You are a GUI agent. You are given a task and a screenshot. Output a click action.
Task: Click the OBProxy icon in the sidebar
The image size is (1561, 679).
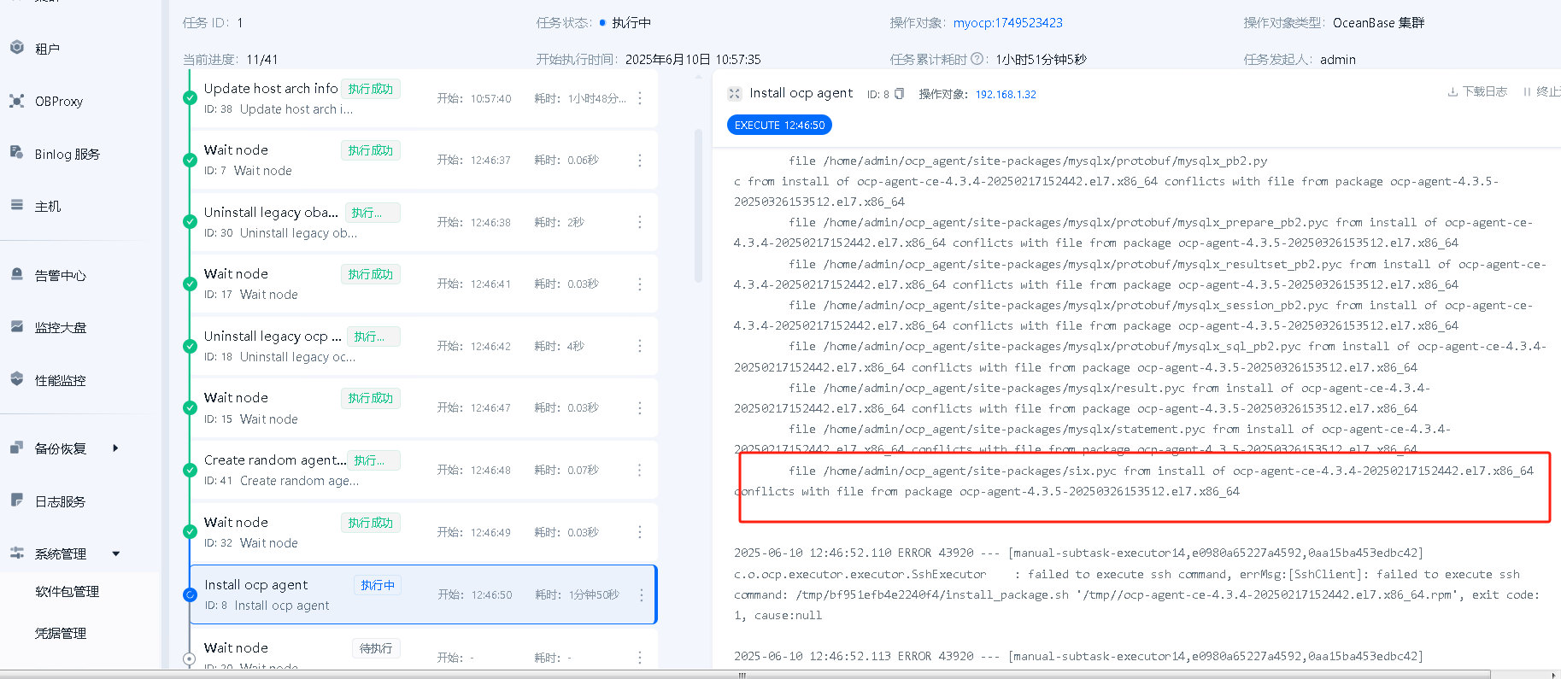tap(17, 101)
